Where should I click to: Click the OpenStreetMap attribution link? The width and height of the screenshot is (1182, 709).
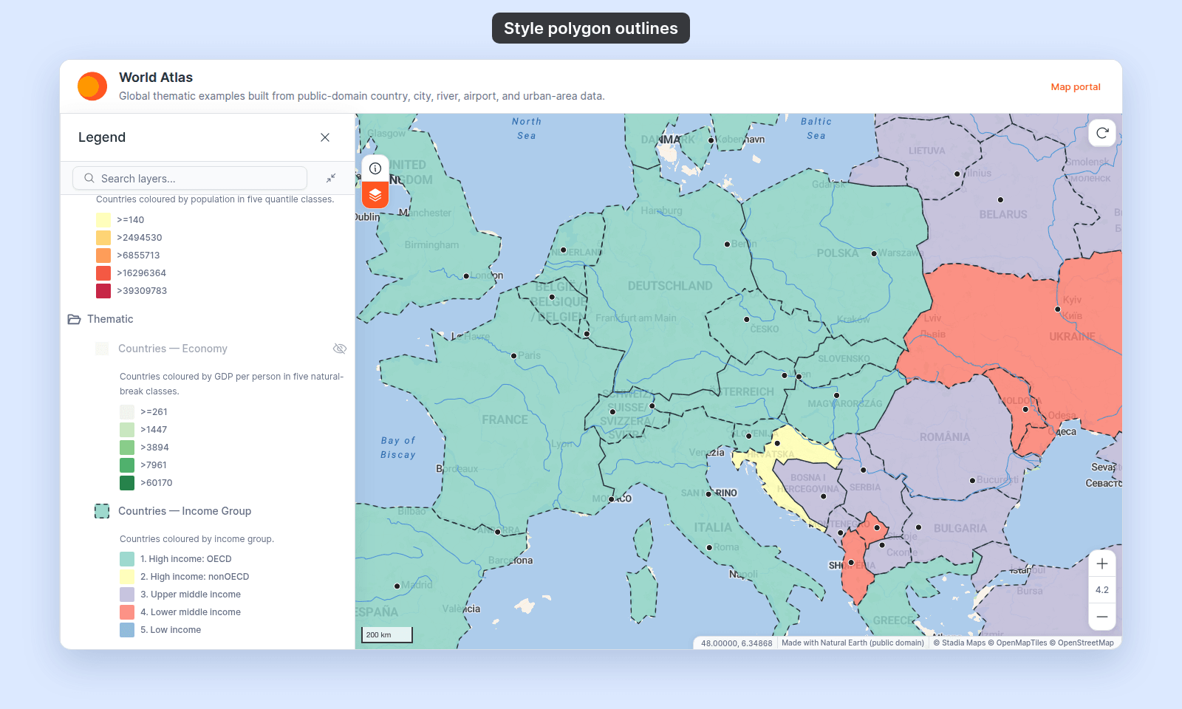click(1082, 643)
